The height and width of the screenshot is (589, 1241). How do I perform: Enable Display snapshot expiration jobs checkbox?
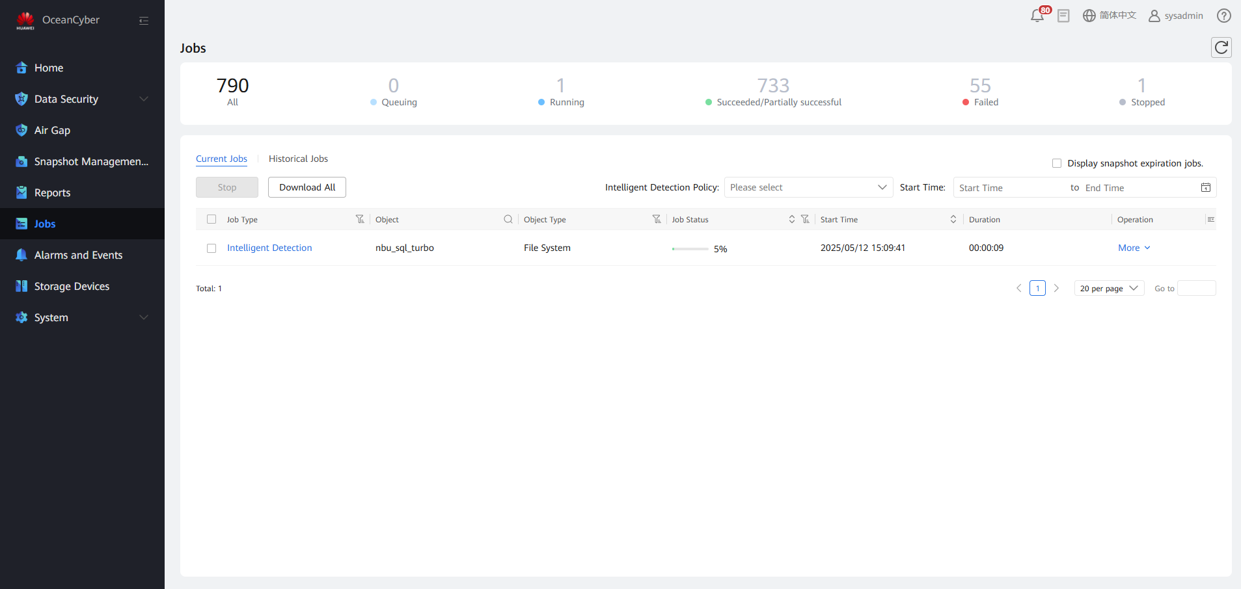[x=1057, y=163]
